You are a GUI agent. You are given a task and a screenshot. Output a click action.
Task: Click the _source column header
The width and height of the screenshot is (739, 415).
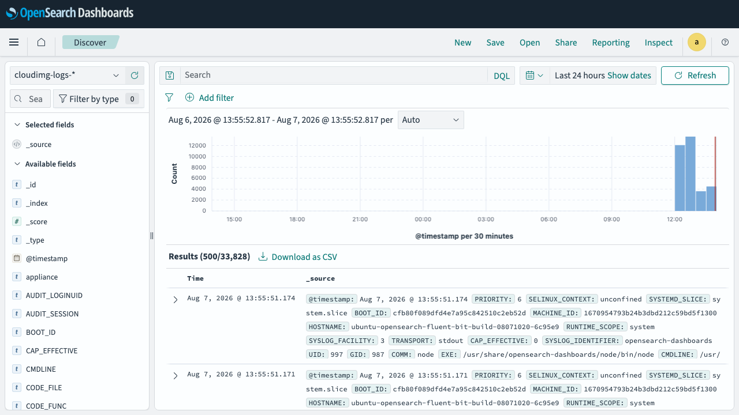[320, 278]
